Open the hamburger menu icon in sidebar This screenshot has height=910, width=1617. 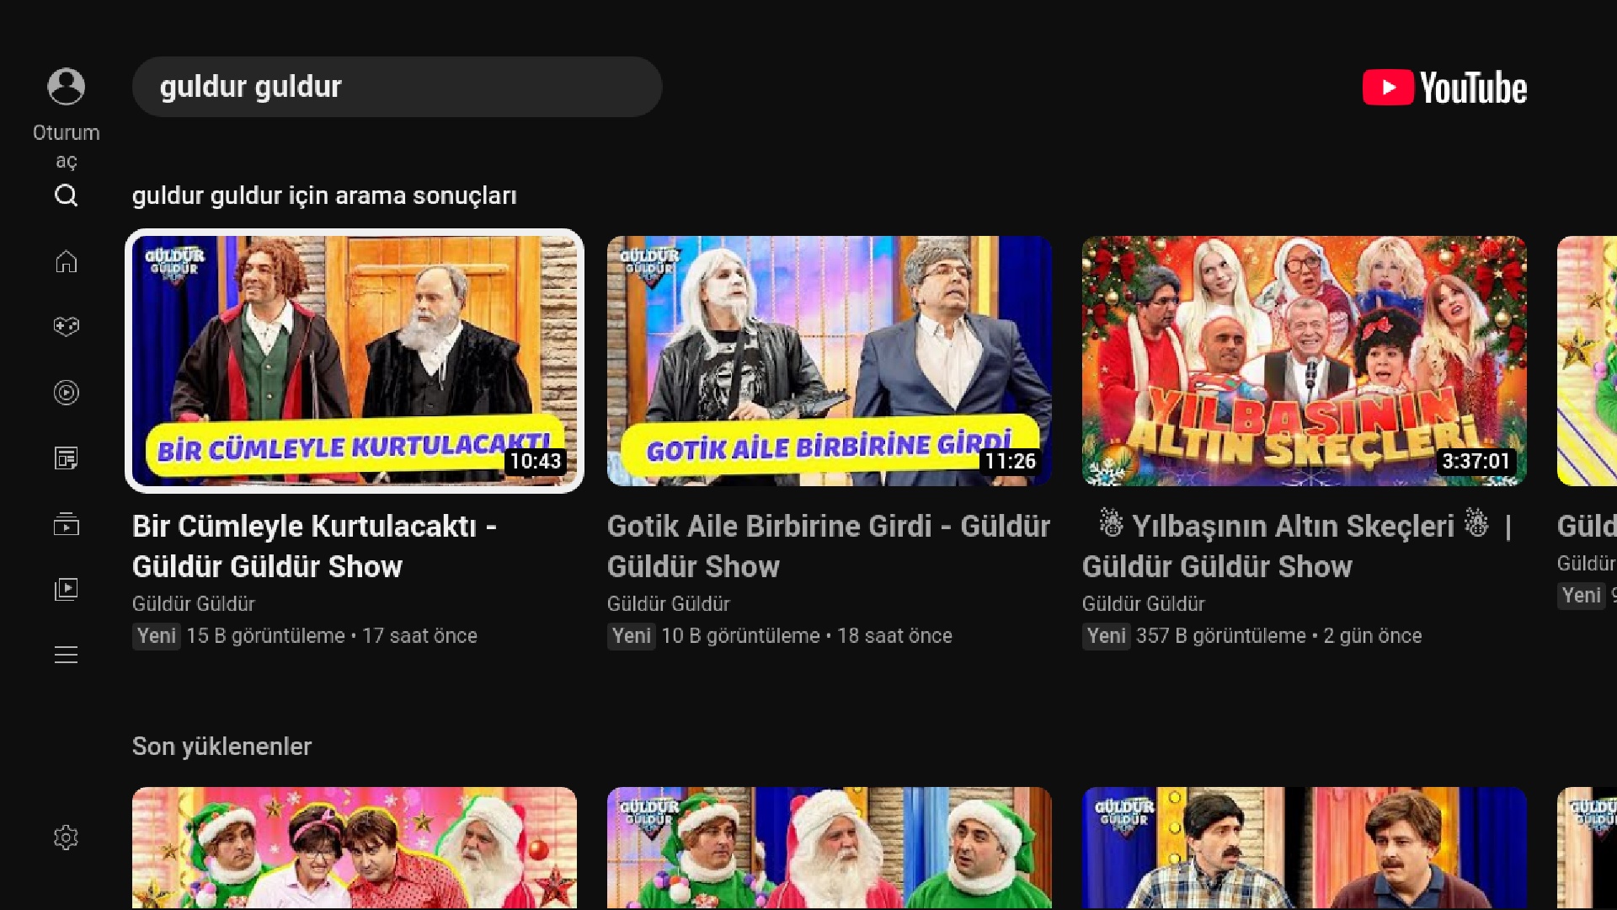(66, 655)
